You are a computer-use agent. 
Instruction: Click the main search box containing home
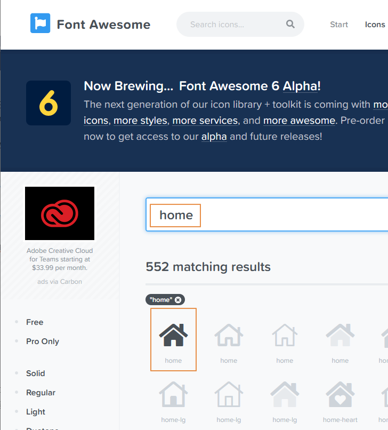[x=267, y=214]
